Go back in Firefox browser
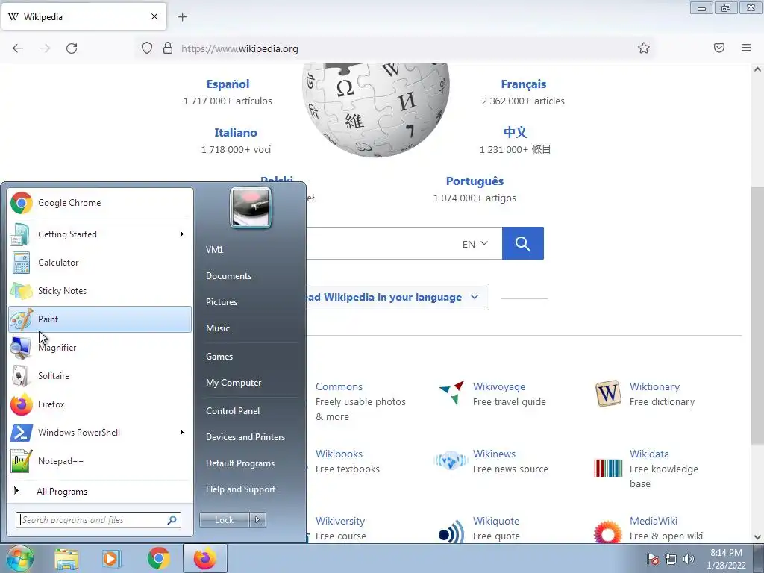 point(18,48)
